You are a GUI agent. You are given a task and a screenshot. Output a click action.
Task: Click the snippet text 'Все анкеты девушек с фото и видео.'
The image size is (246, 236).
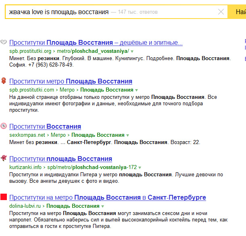coord(74,181)
